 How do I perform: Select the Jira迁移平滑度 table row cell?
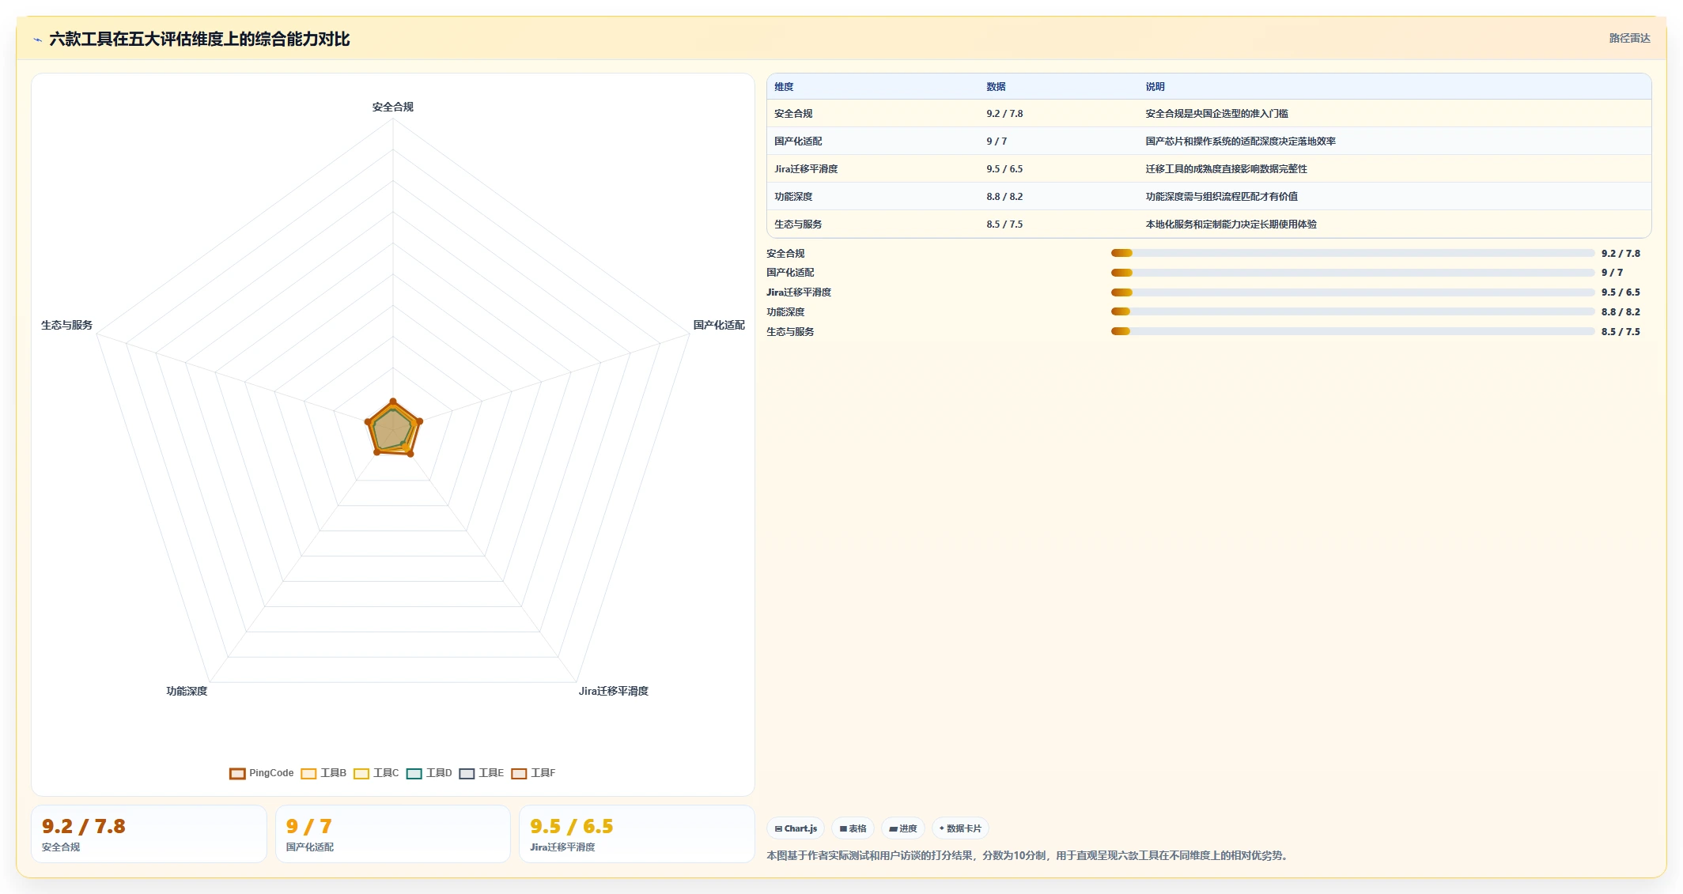pos(806,169)
